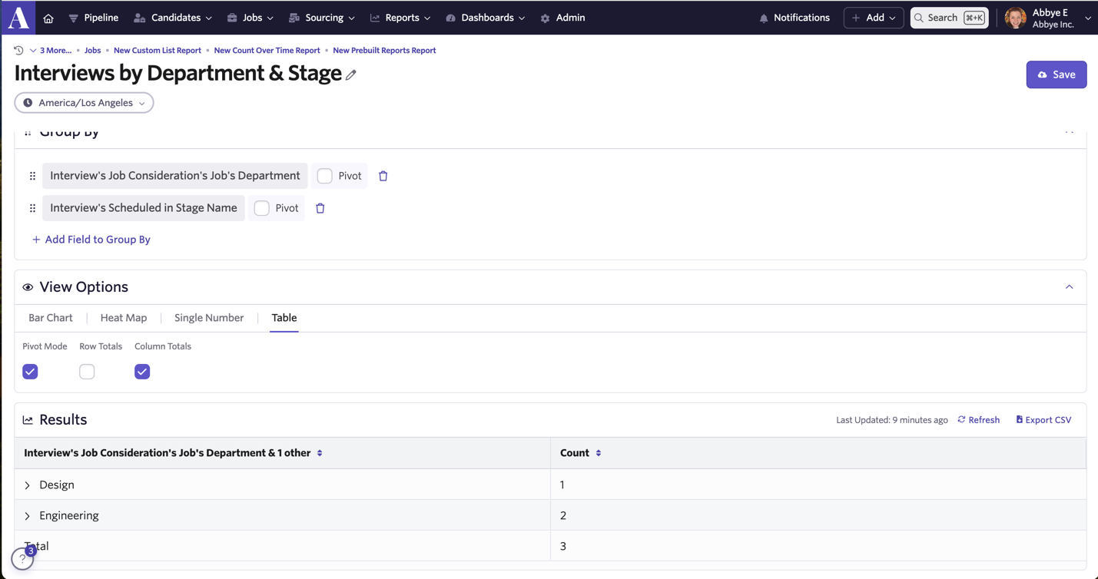
Task: Switch to the Heat Map tab
Action: [124, 318]
